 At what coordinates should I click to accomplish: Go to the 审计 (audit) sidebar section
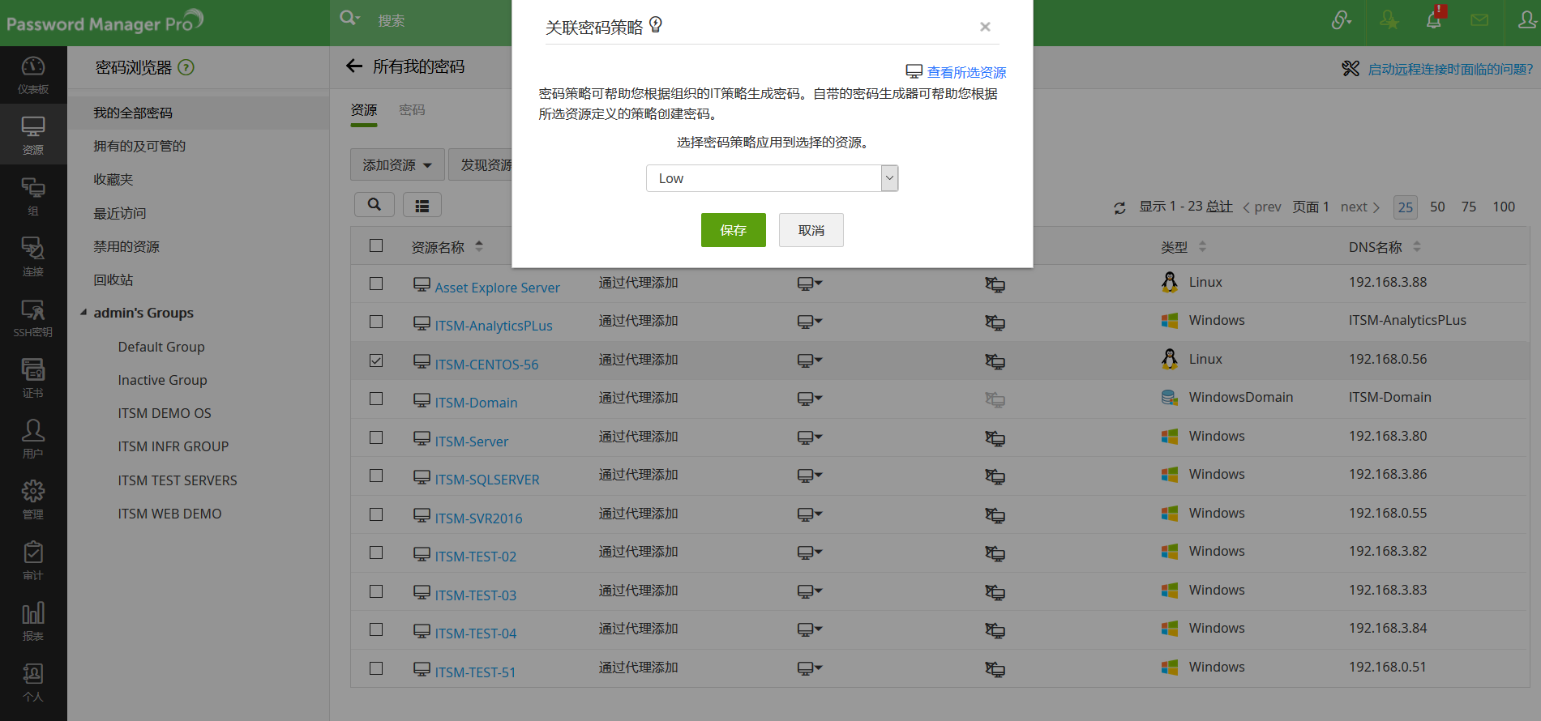tap(32, 560)
